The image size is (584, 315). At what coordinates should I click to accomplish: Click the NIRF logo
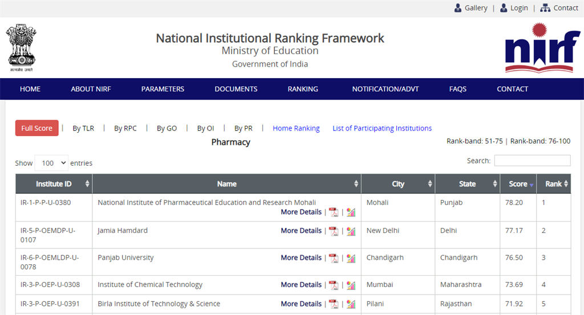(x=542, y=48)
